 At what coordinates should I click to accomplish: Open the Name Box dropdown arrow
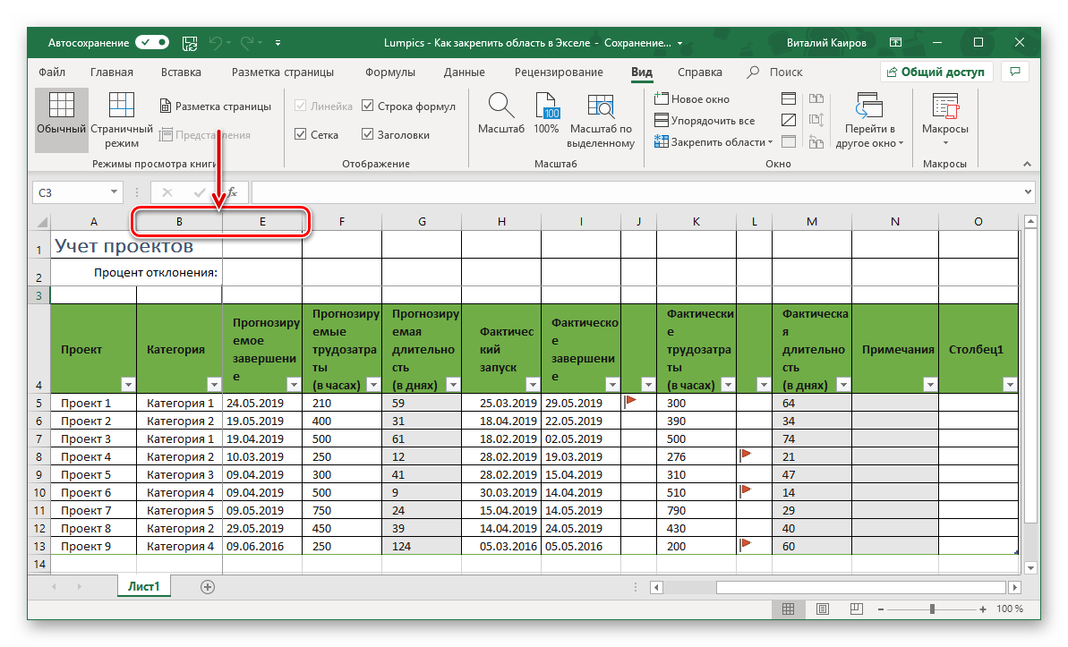coord(114,192)
